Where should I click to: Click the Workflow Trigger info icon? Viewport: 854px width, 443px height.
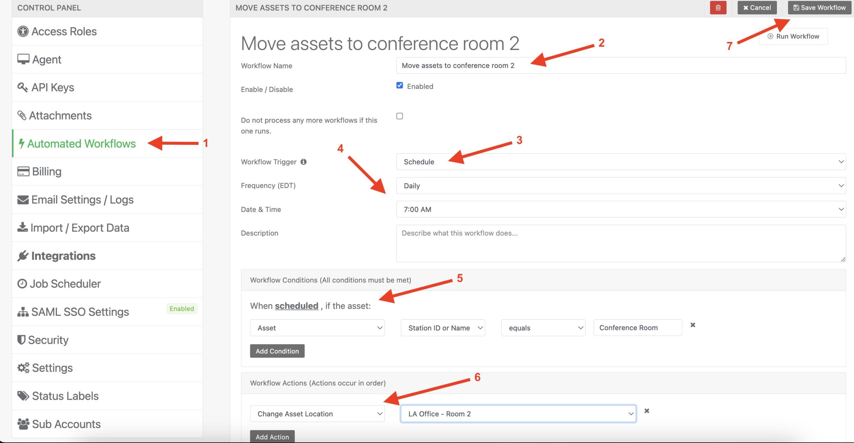coord(303,162)
